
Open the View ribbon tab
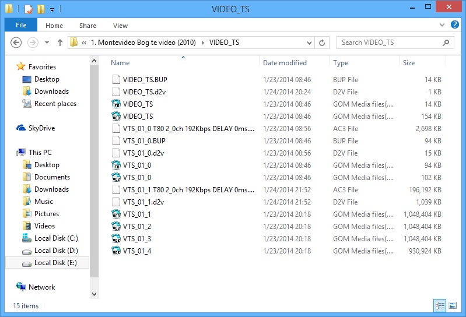[120, 26]
